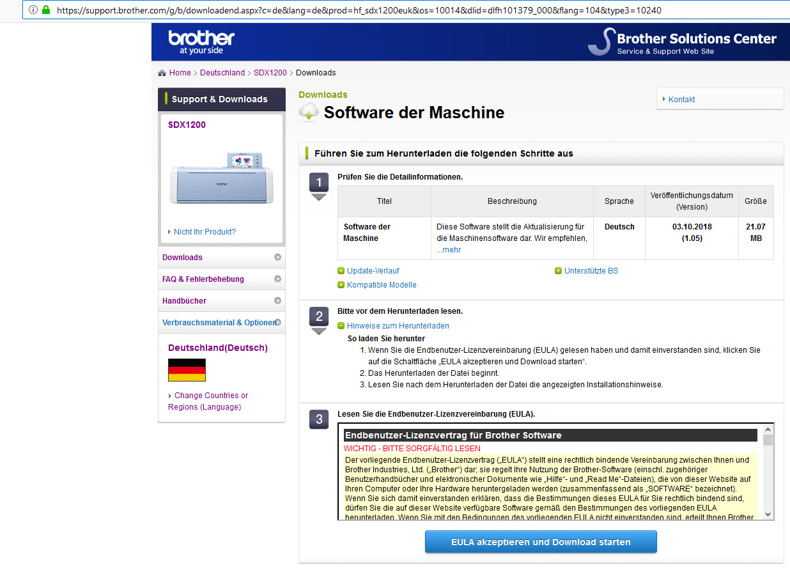Click the home icon in breadcrumb
The height and width of the screenshot is (579, 790).
click(x=162, y=73)
